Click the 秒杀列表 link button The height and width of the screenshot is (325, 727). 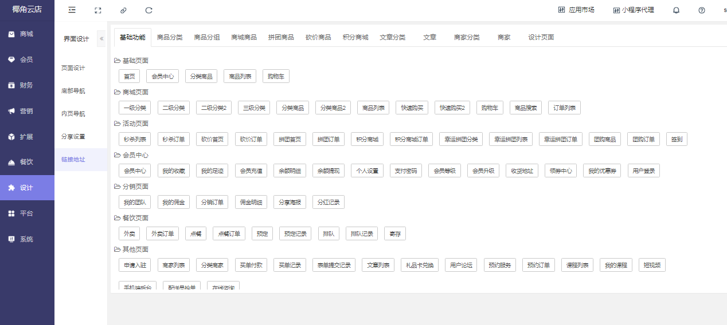point(135,139)
